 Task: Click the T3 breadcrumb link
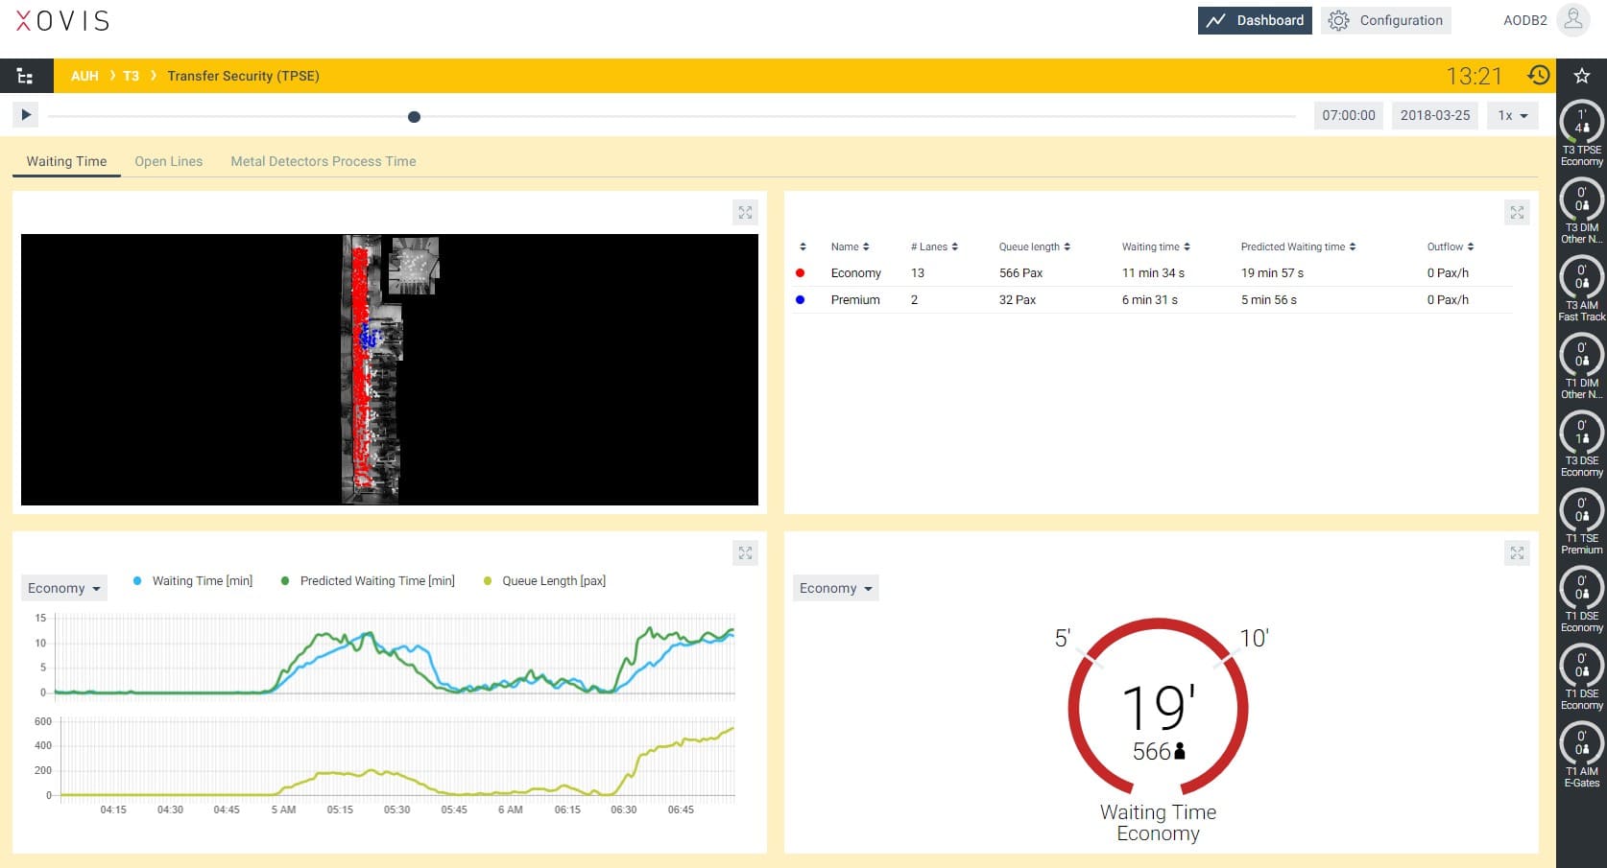tap(131, 77)
